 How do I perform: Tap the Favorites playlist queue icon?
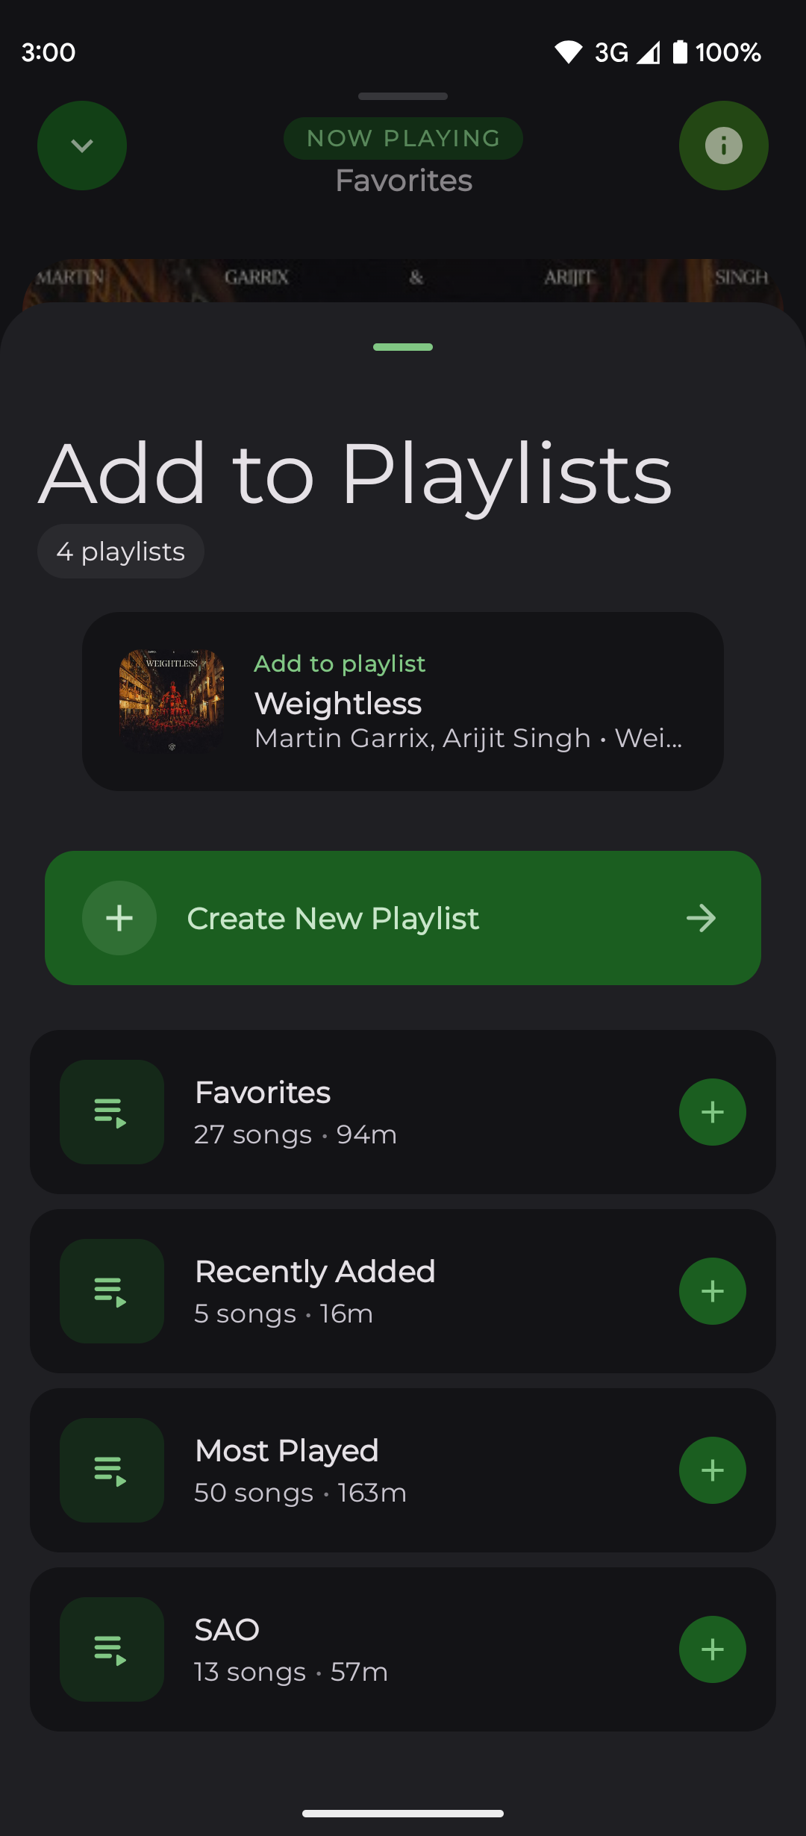(x=112, y=1112)
